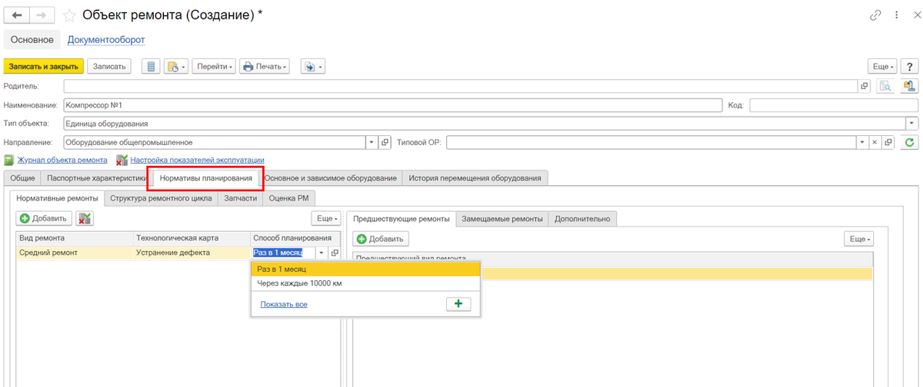
Task: Open the Оценка РМ subtab
Action: pos(288,198)
